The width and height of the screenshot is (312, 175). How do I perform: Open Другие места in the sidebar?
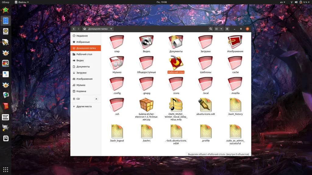click(x=84, y=107)
